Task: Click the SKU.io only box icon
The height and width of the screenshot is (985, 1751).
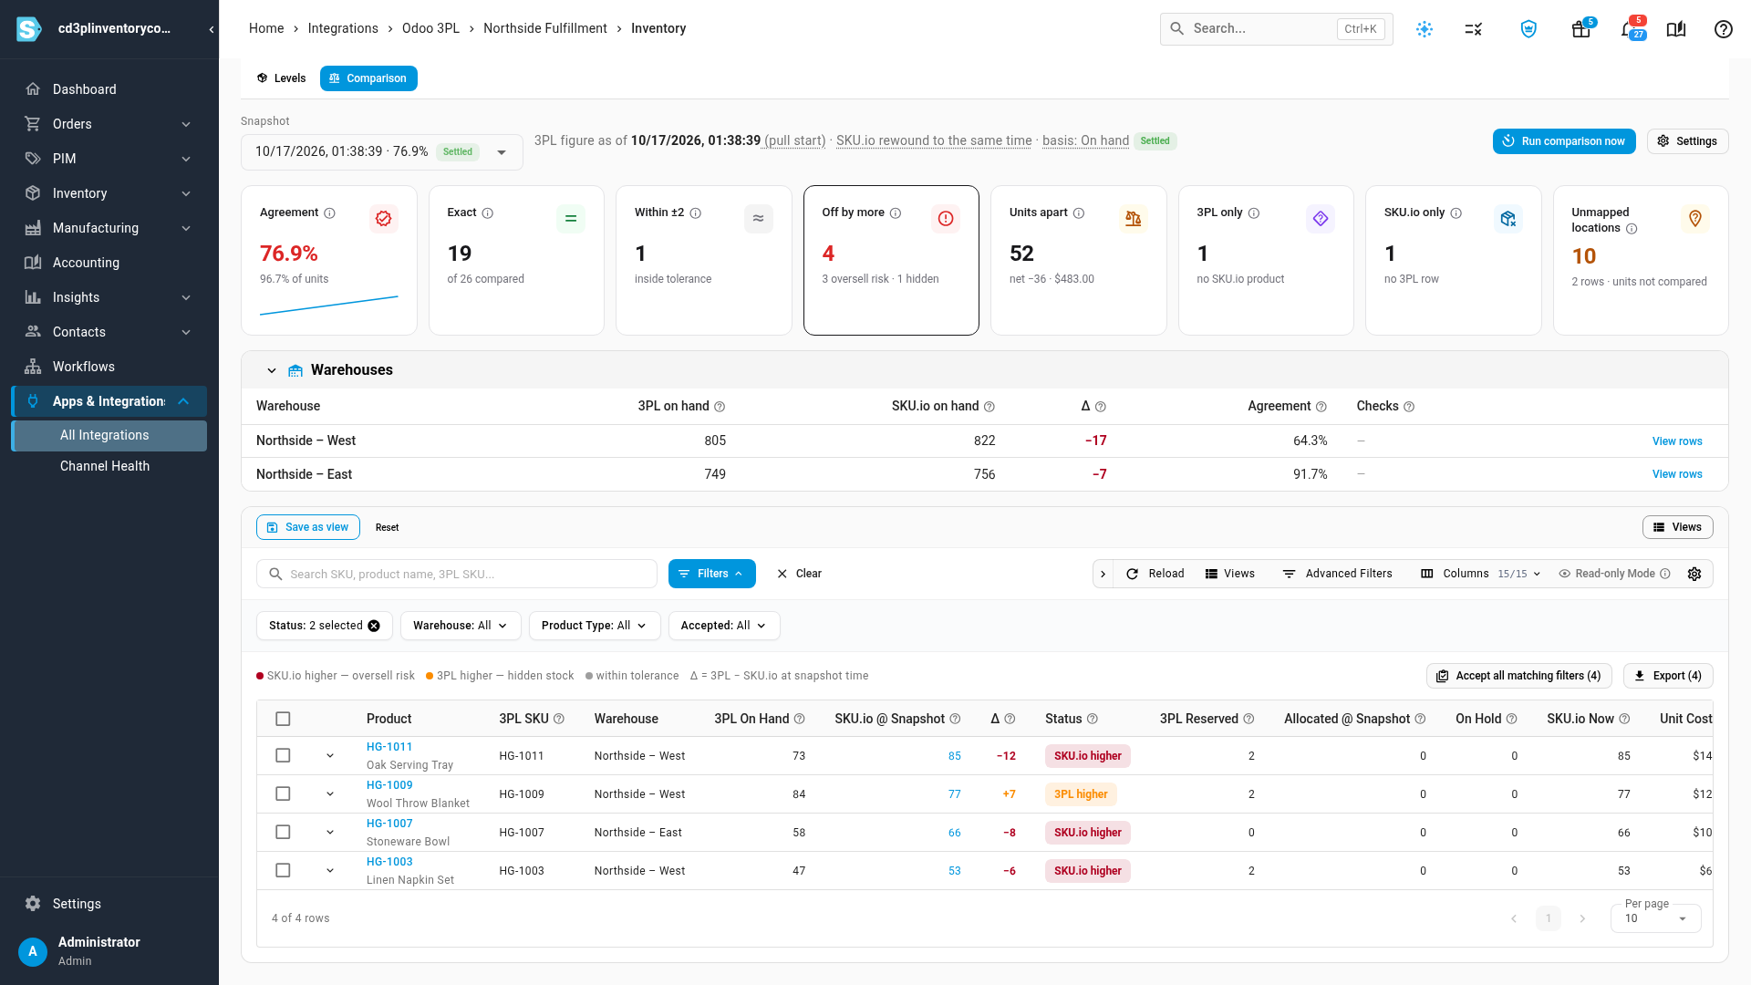Action: point(1508,219)
